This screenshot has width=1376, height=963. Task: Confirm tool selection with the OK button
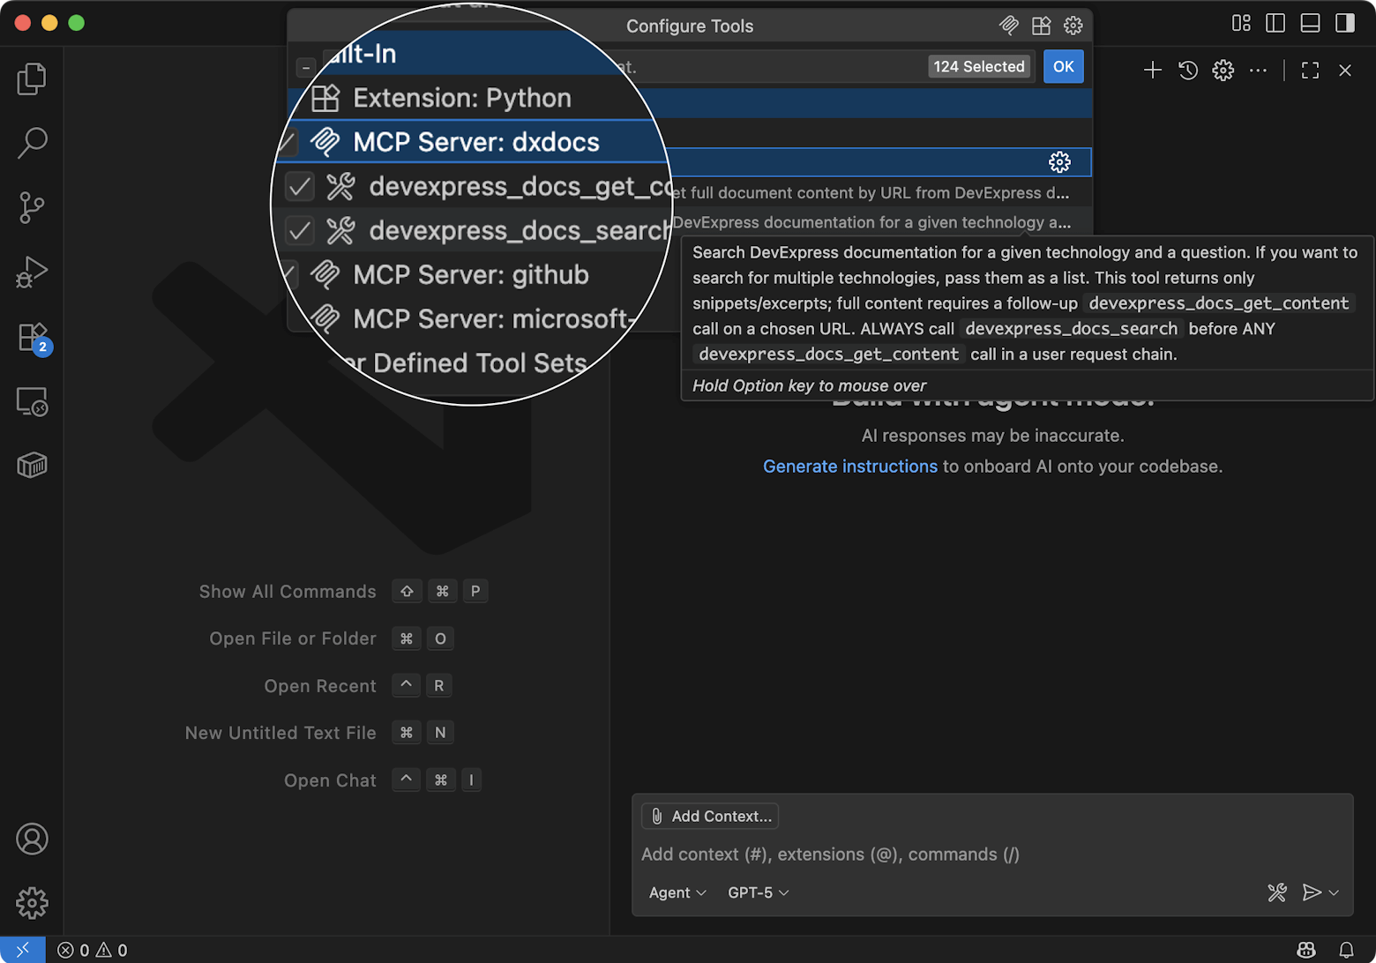[x=1064, y=67]
